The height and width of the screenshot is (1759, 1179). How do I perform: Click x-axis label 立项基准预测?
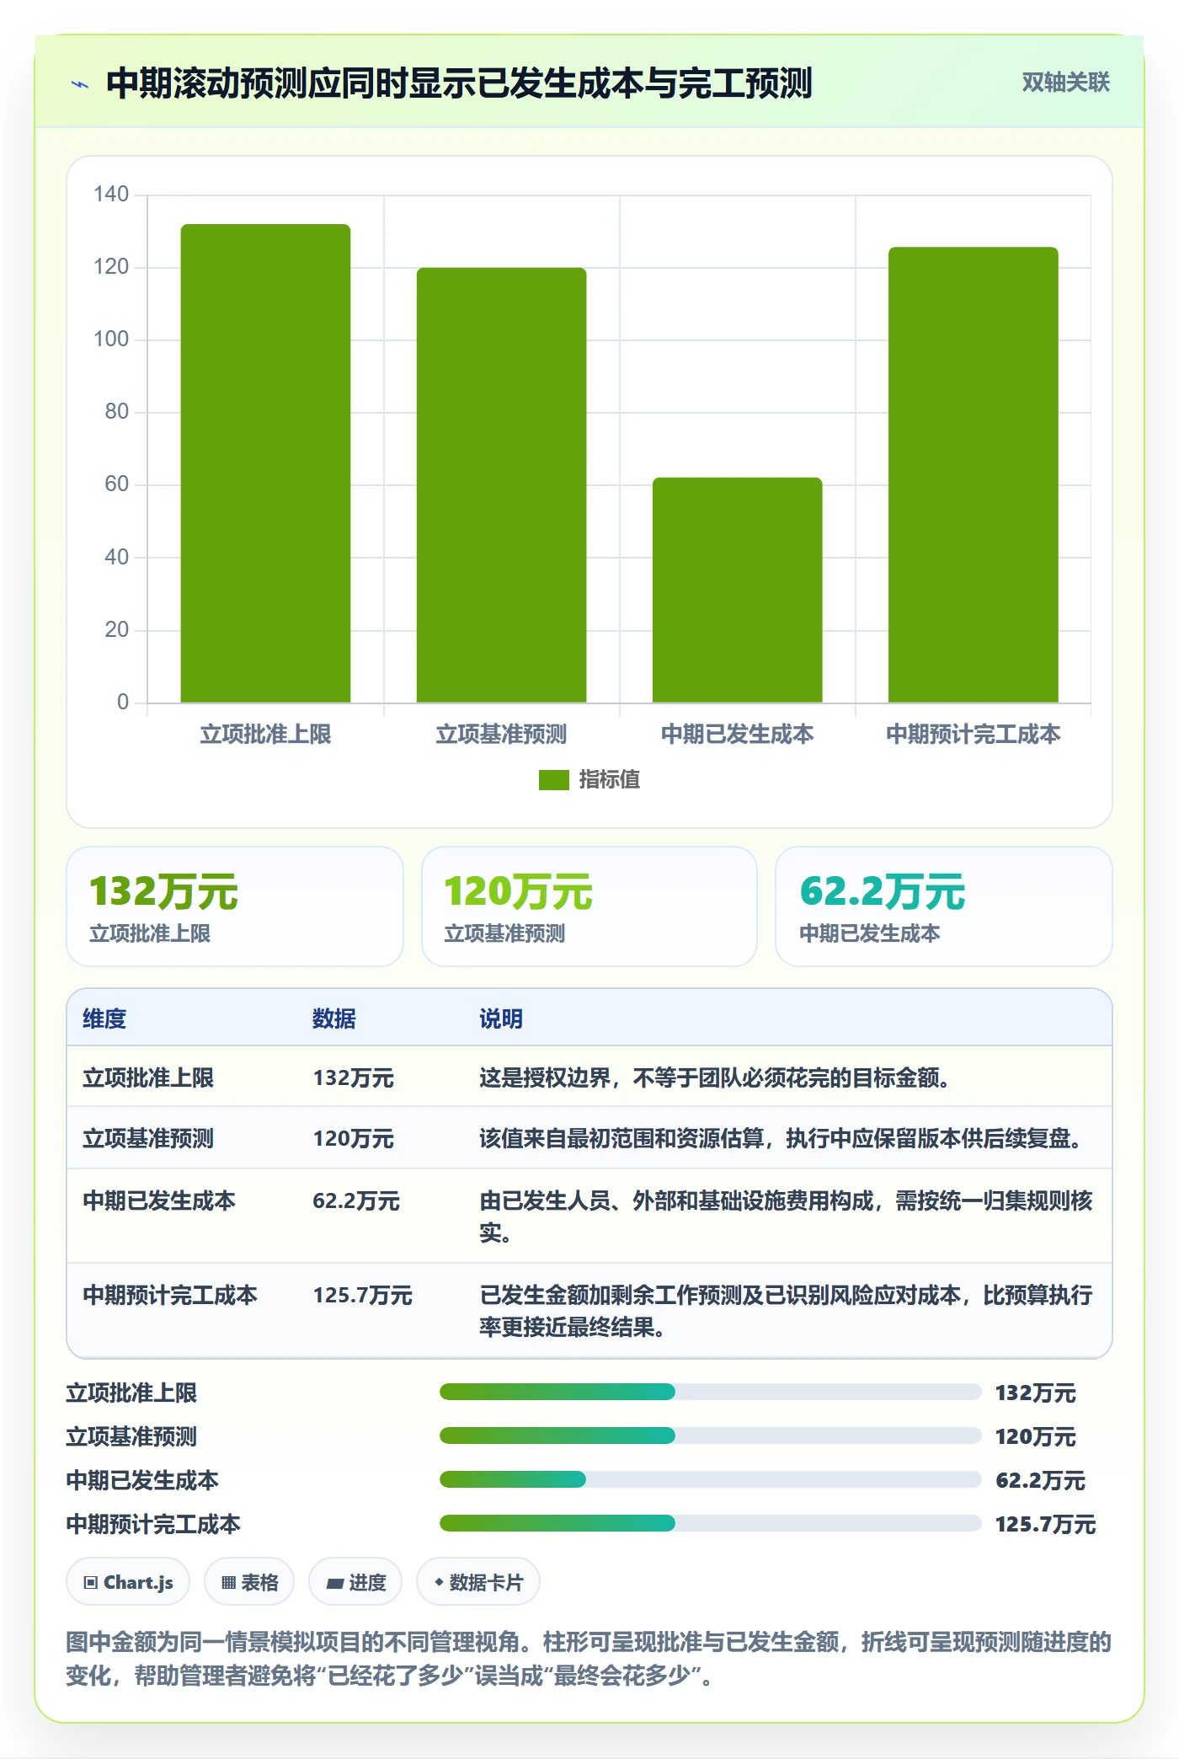tap(501, 735)
